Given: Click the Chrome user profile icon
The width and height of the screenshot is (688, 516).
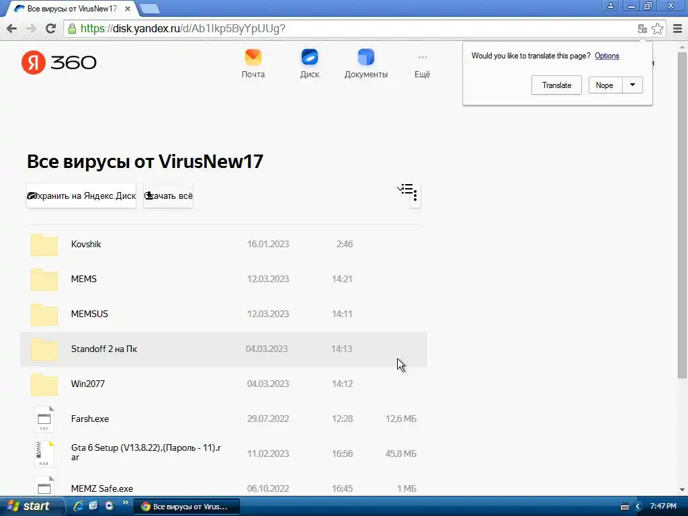Looking at the screenshot, I should coord(610,5).
